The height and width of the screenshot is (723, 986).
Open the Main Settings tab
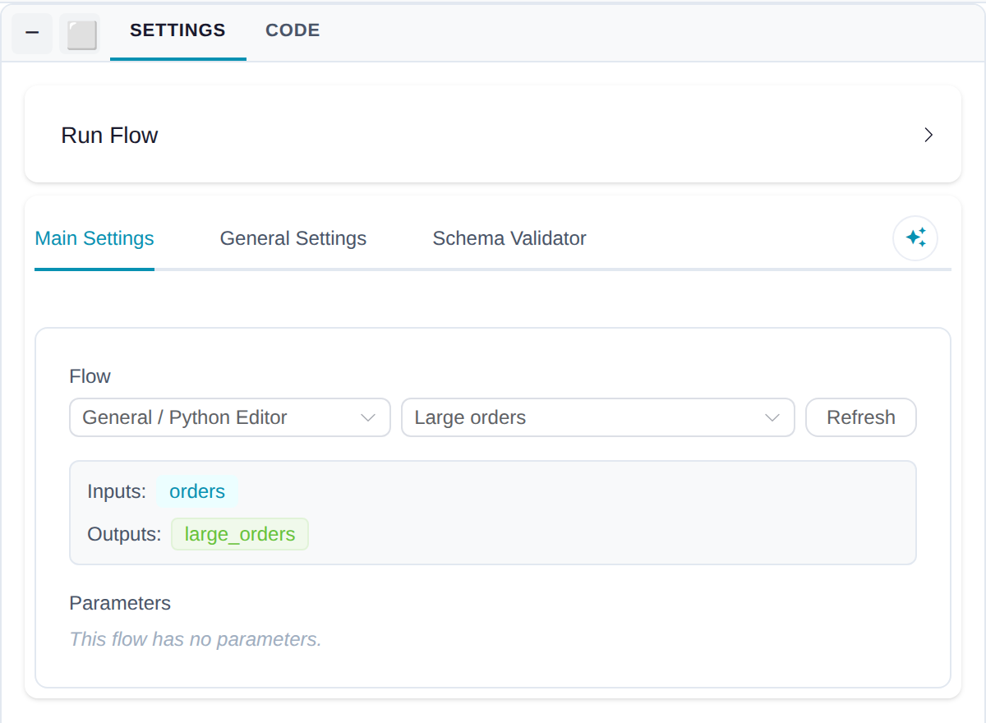(x=94, y=239)
